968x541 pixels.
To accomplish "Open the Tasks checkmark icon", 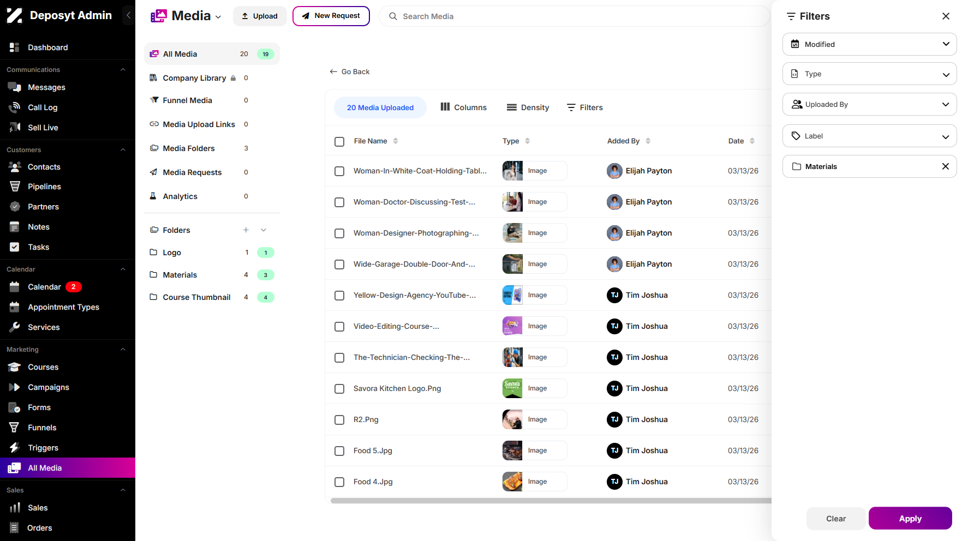I will coord(15,247).
